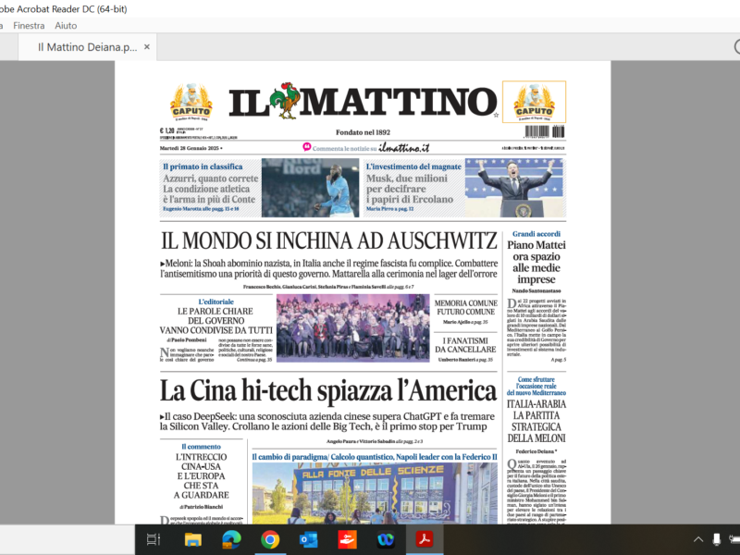The width and height of the screenshot is (740, 555).
Task: Click the Acrobat Reader taskbar icon
Action: tap(425, 539)
